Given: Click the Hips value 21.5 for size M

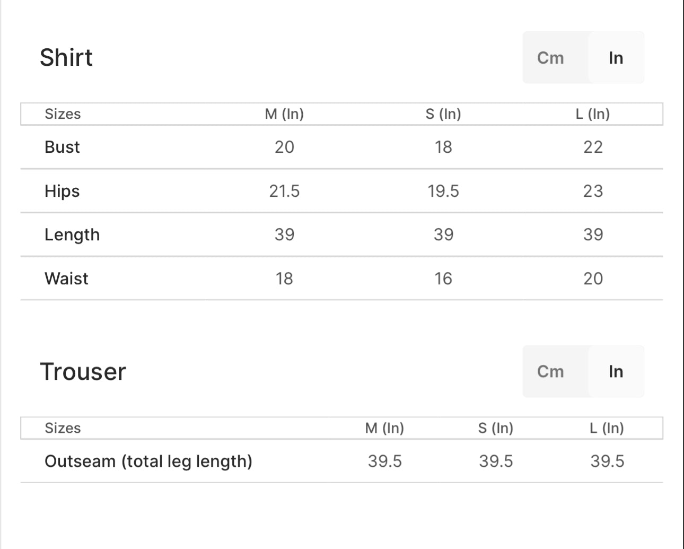Looking at the screenshot, I should (284, 191).
